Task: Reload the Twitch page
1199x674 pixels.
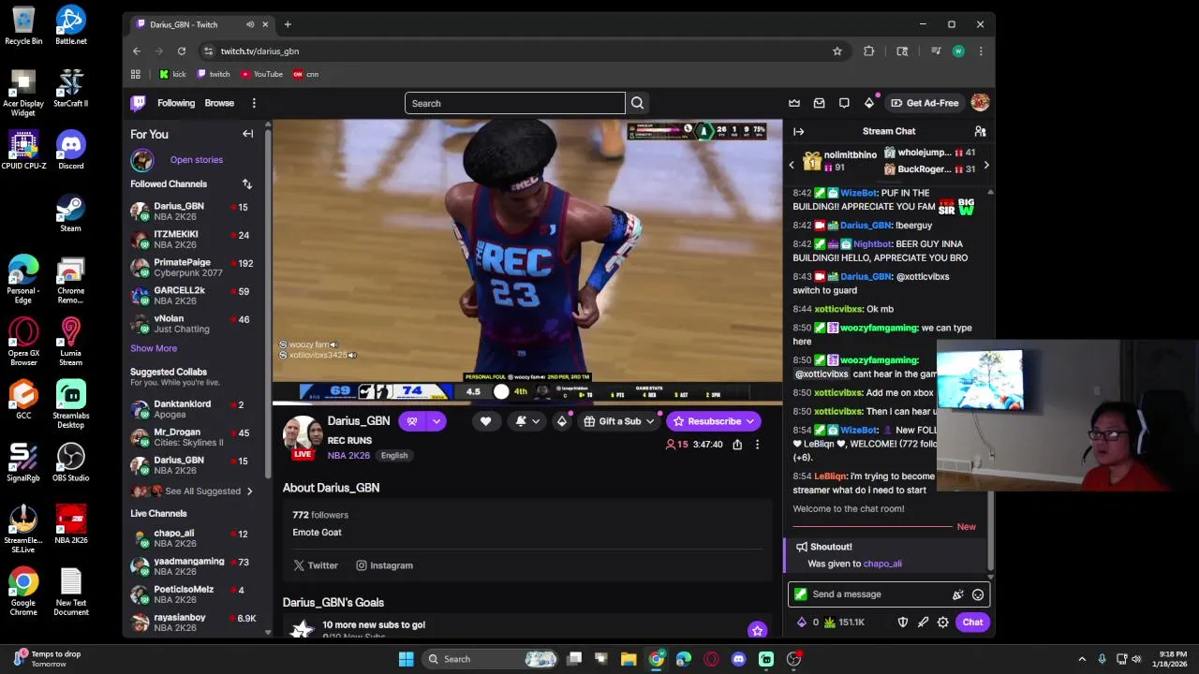Action: pyautogui.click(x=182, y=51)
